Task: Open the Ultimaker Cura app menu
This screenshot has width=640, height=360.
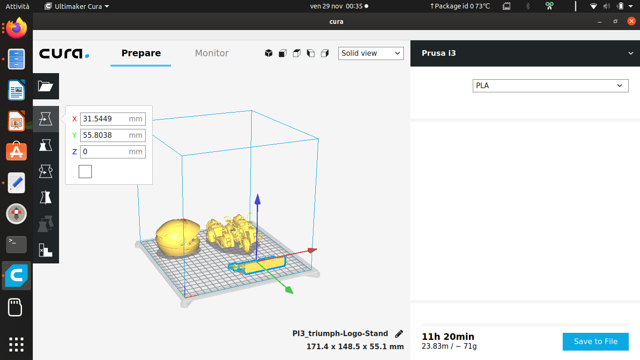Action: [x=76, y=6]
